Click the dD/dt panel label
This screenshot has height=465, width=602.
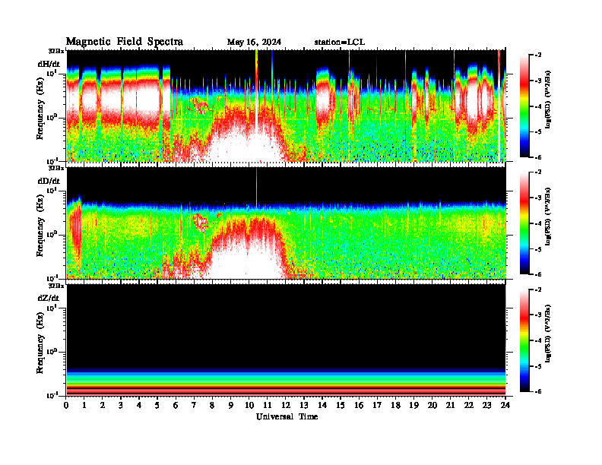(x=49, y=181)
